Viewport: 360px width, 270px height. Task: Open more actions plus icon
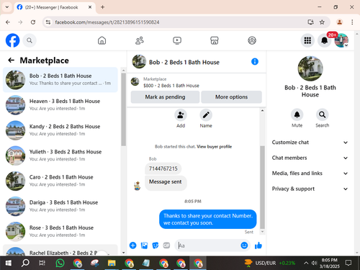pyautogui.click(x=132, y=246)
